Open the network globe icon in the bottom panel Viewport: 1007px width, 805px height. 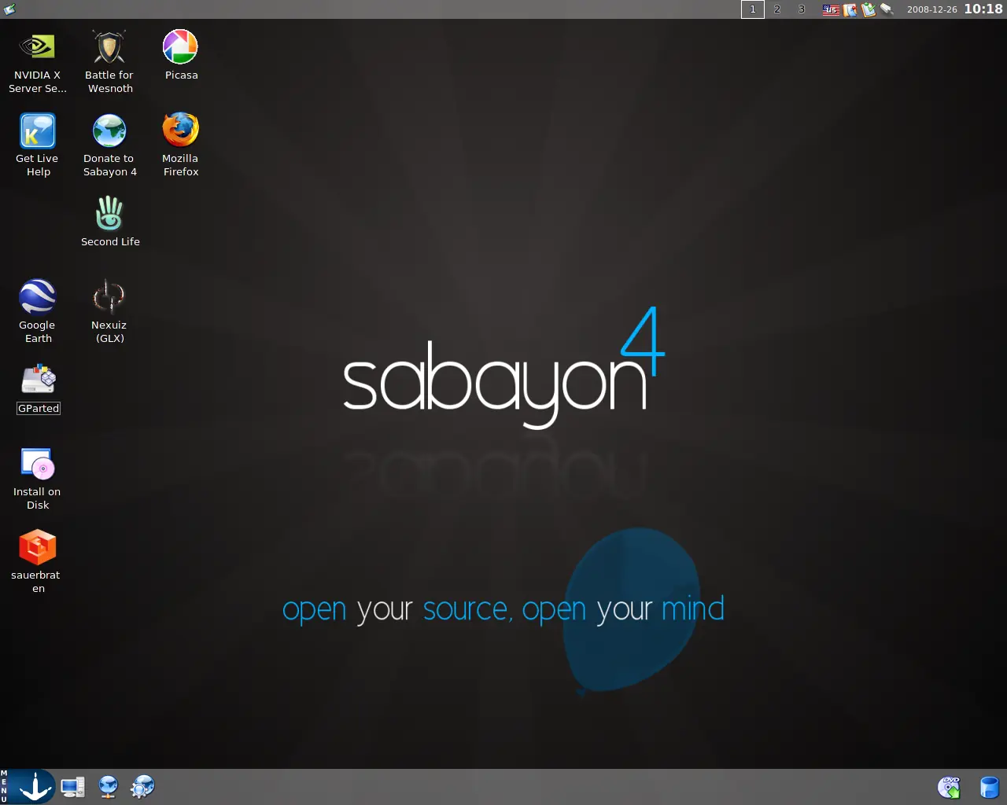(109, 787)
